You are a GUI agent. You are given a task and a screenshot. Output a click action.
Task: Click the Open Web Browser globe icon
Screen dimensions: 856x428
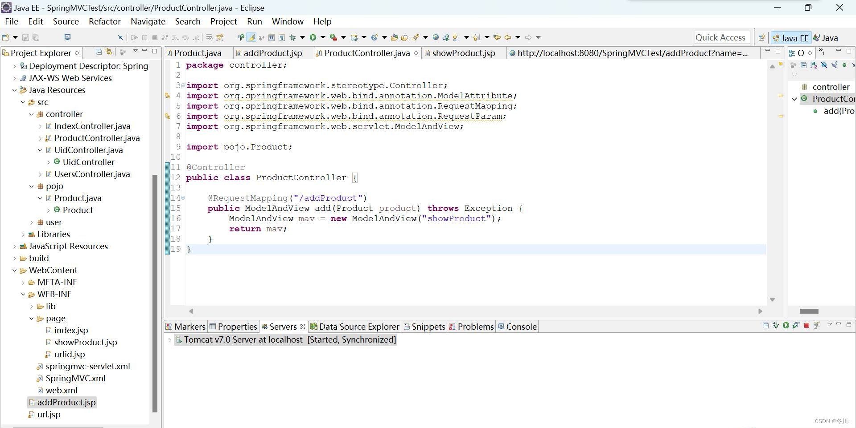coord(436,37)
